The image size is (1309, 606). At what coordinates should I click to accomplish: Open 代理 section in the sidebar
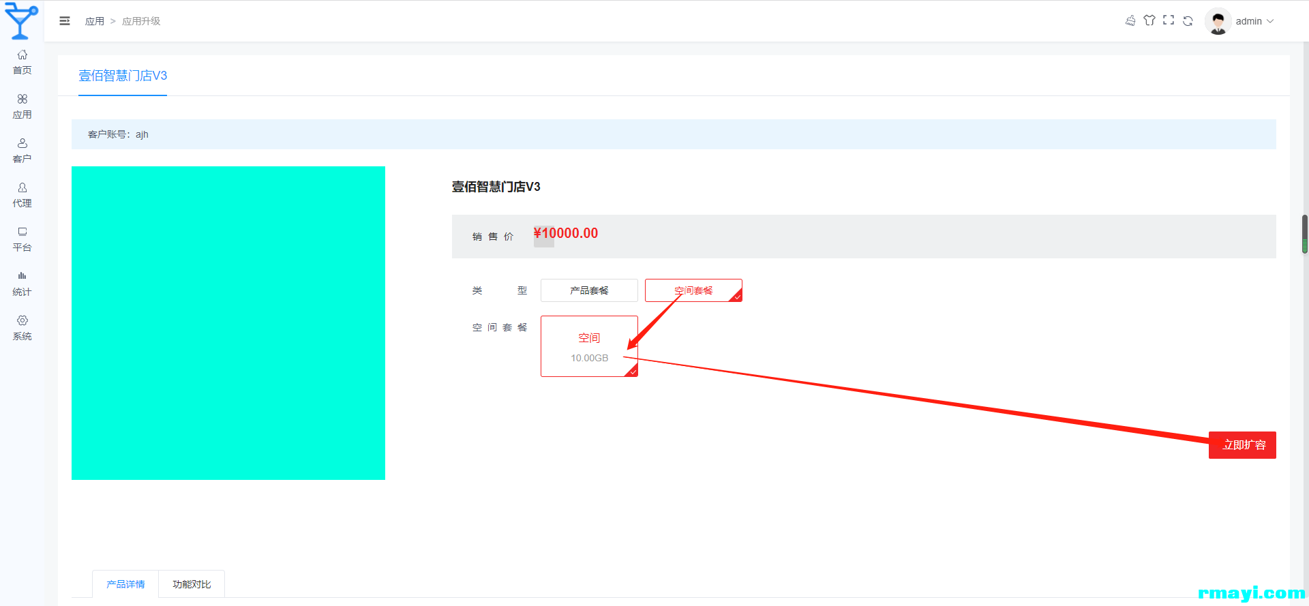point(22,195)
